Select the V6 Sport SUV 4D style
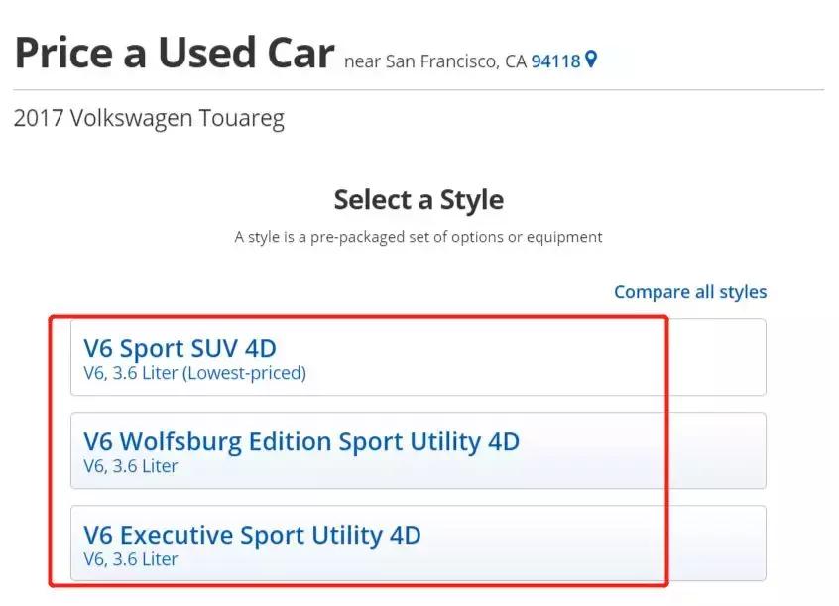 (x=180, y=348)
